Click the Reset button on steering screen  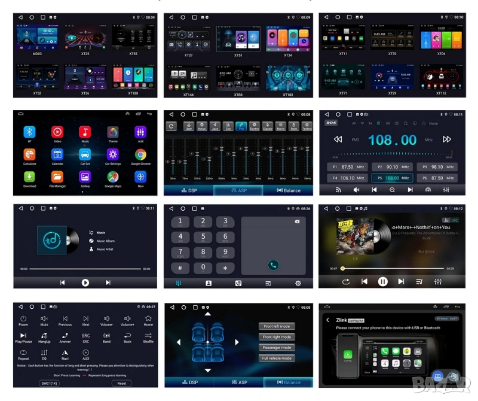[x=122, y=383]
